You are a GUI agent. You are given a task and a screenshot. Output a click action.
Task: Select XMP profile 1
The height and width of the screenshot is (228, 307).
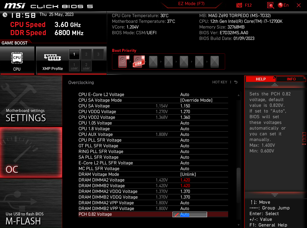pyautogui.click(x=74, y=54)
